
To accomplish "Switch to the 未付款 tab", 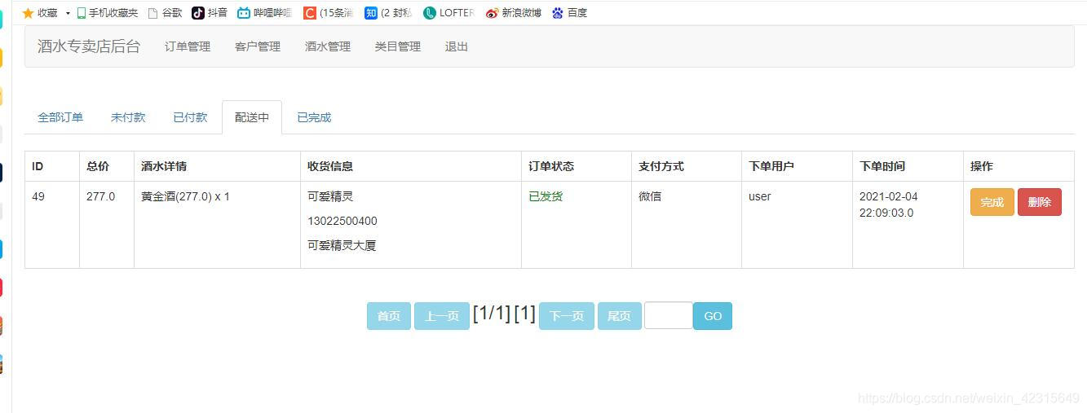I will (x=128, y=117).
